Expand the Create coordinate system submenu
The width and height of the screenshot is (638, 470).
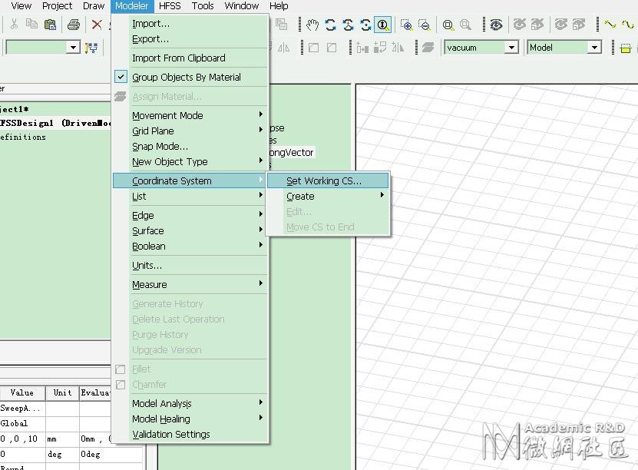click(x=328, y=196)
